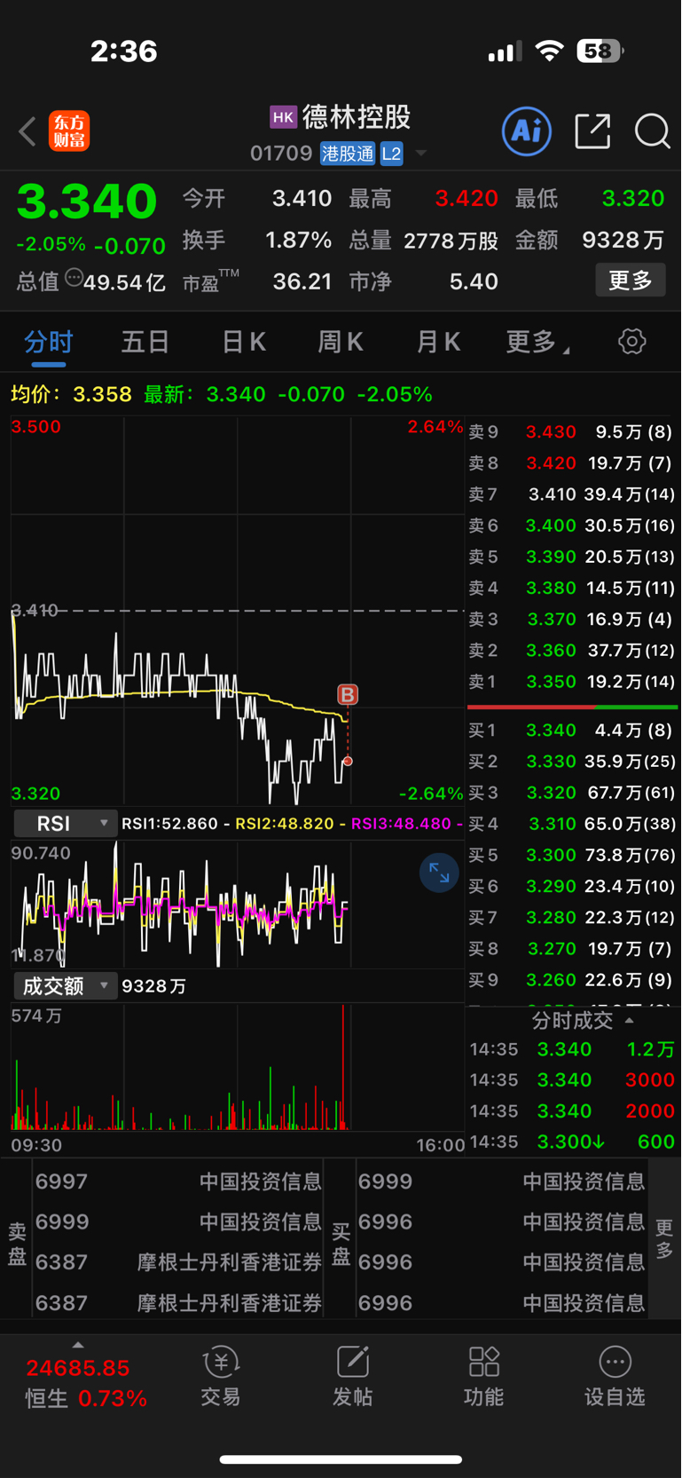Tap the 总量 2778万股 value
Viewport: 682px width, 1478px height.
[451, 241]
